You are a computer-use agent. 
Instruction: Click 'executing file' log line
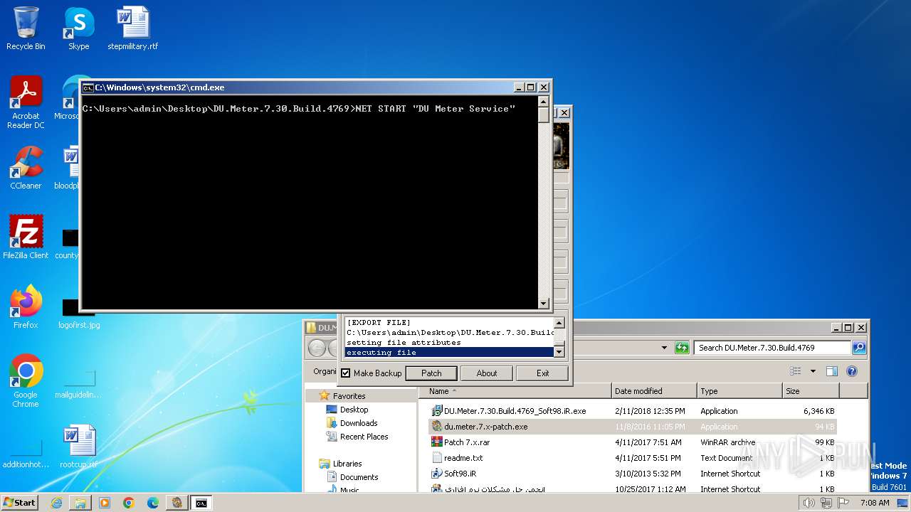click(x=449, y=353)
